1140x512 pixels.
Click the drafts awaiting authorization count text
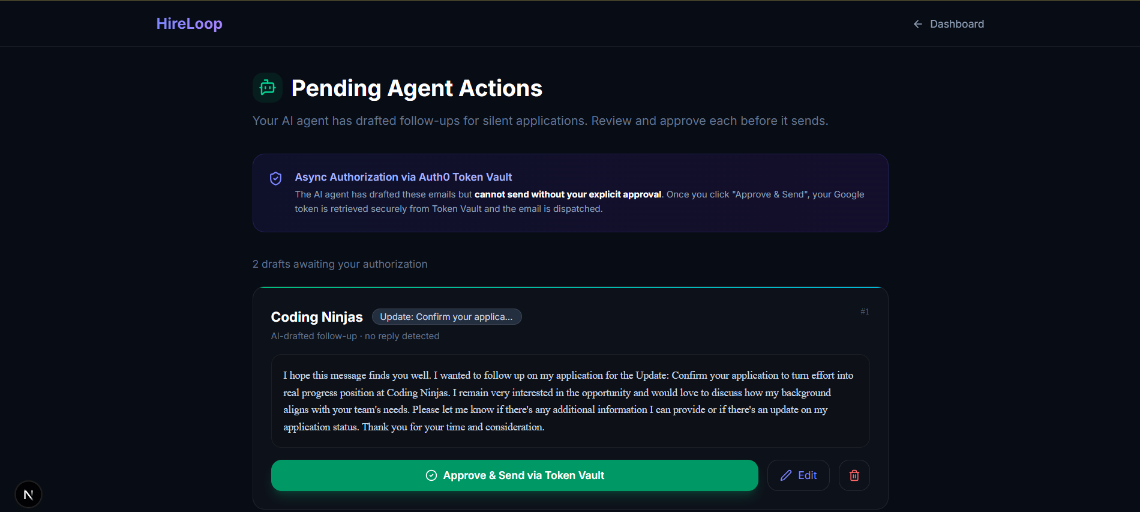(x=340, y=264)
